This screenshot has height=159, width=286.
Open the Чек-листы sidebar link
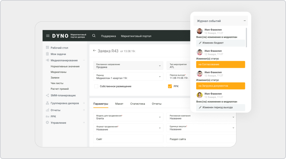coord(57,83)
